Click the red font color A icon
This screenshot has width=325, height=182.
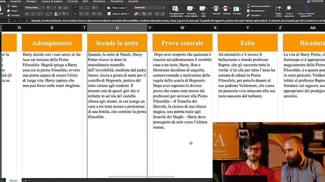pyautogui.click(x=64, y=14)
